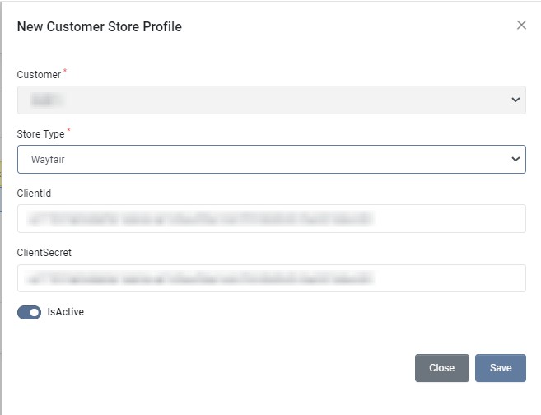Click the Customer field label
The image size is (541, 415).
39,75
